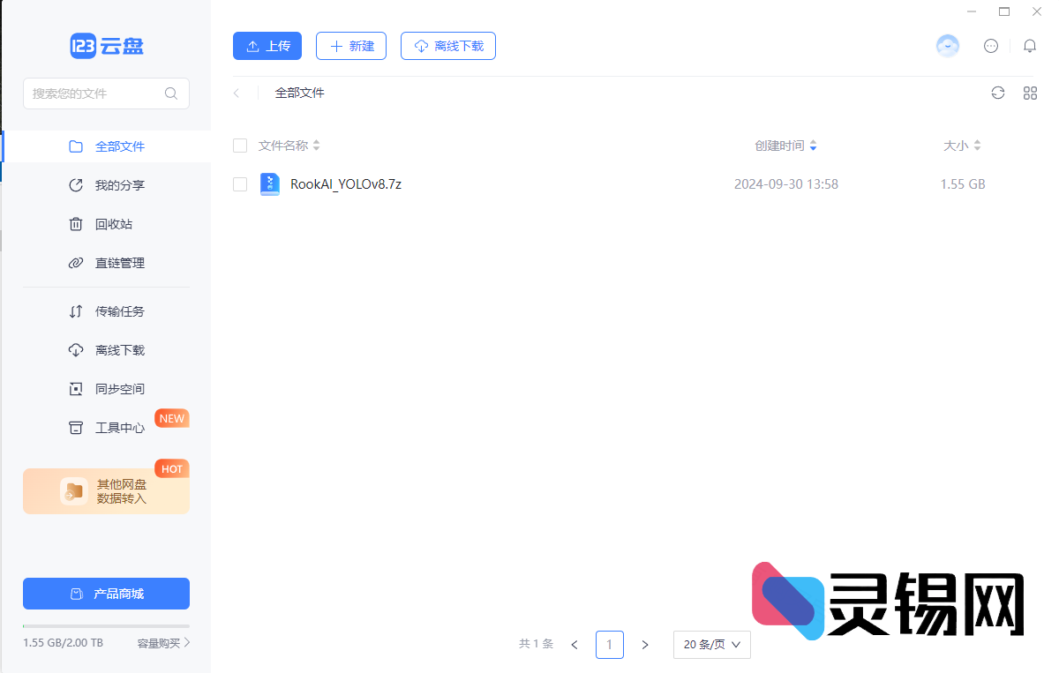The height and width of the screenshot is (673, 1059).
Task: Click the 上传 upload button
Action: 267,46
